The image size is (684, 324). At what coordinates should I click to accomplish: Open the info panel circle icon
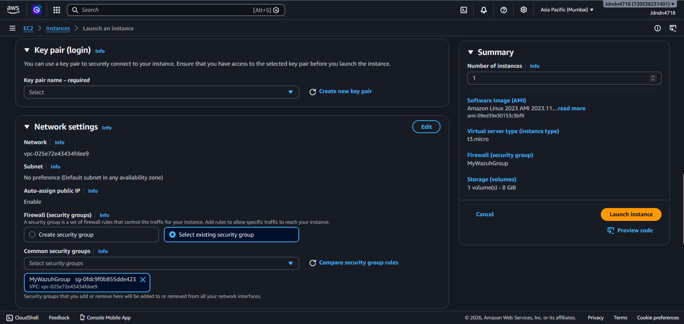[x=658, y=28]
